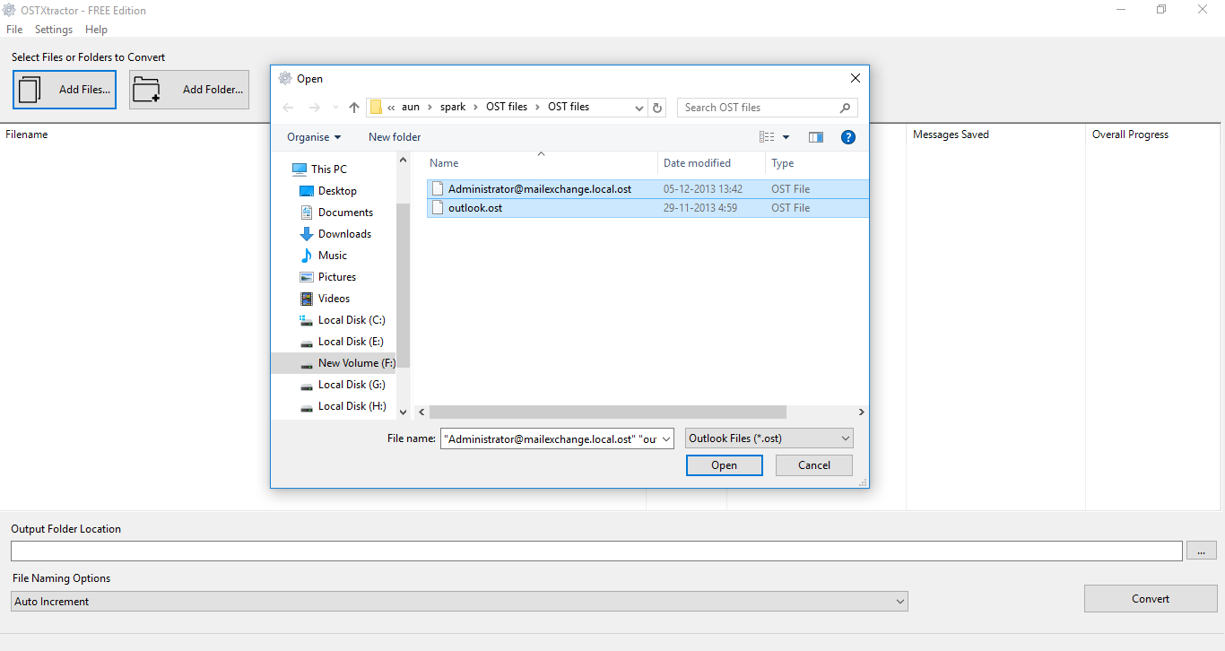Open Documents in navigation pane
1225x651 pixels.
345,213
